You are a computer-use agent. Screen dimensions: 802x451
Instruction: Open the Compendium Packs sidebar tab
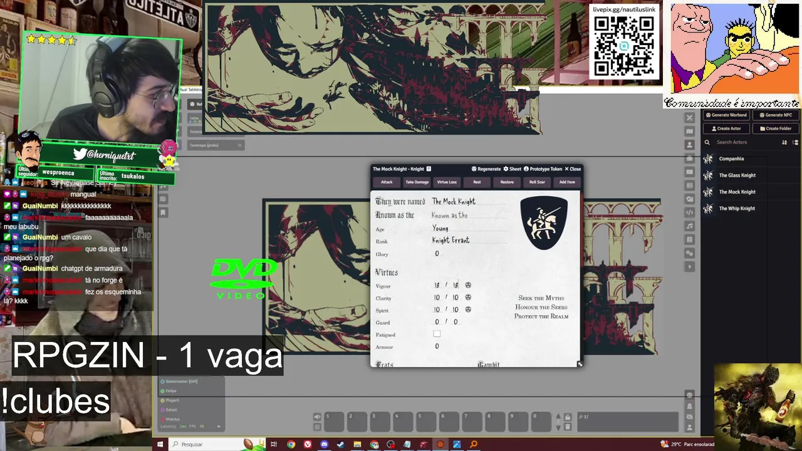point(690,239)
